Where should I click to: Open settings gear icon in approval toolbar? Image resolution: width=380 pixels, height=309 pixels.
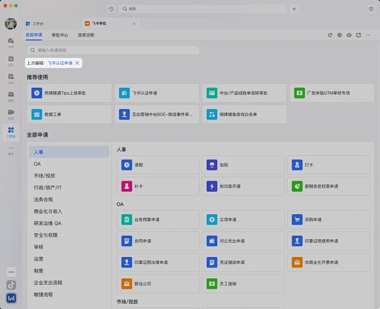pyautogui.click(x=340, y=35)
